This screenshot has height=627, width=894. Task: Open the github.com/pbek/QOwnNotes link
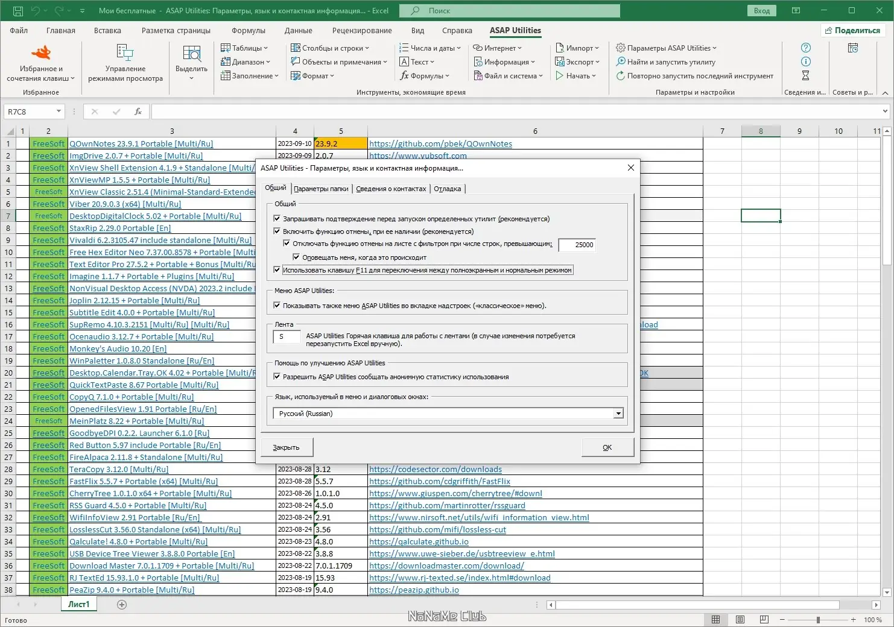tap(440, 144)
